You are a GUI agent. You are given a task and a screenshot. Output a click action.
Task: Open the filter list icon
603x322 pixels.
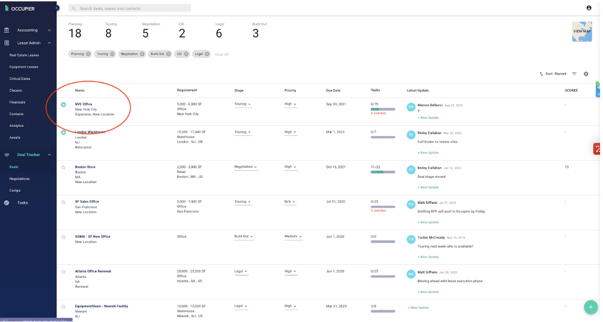click(x=574, y=74)
